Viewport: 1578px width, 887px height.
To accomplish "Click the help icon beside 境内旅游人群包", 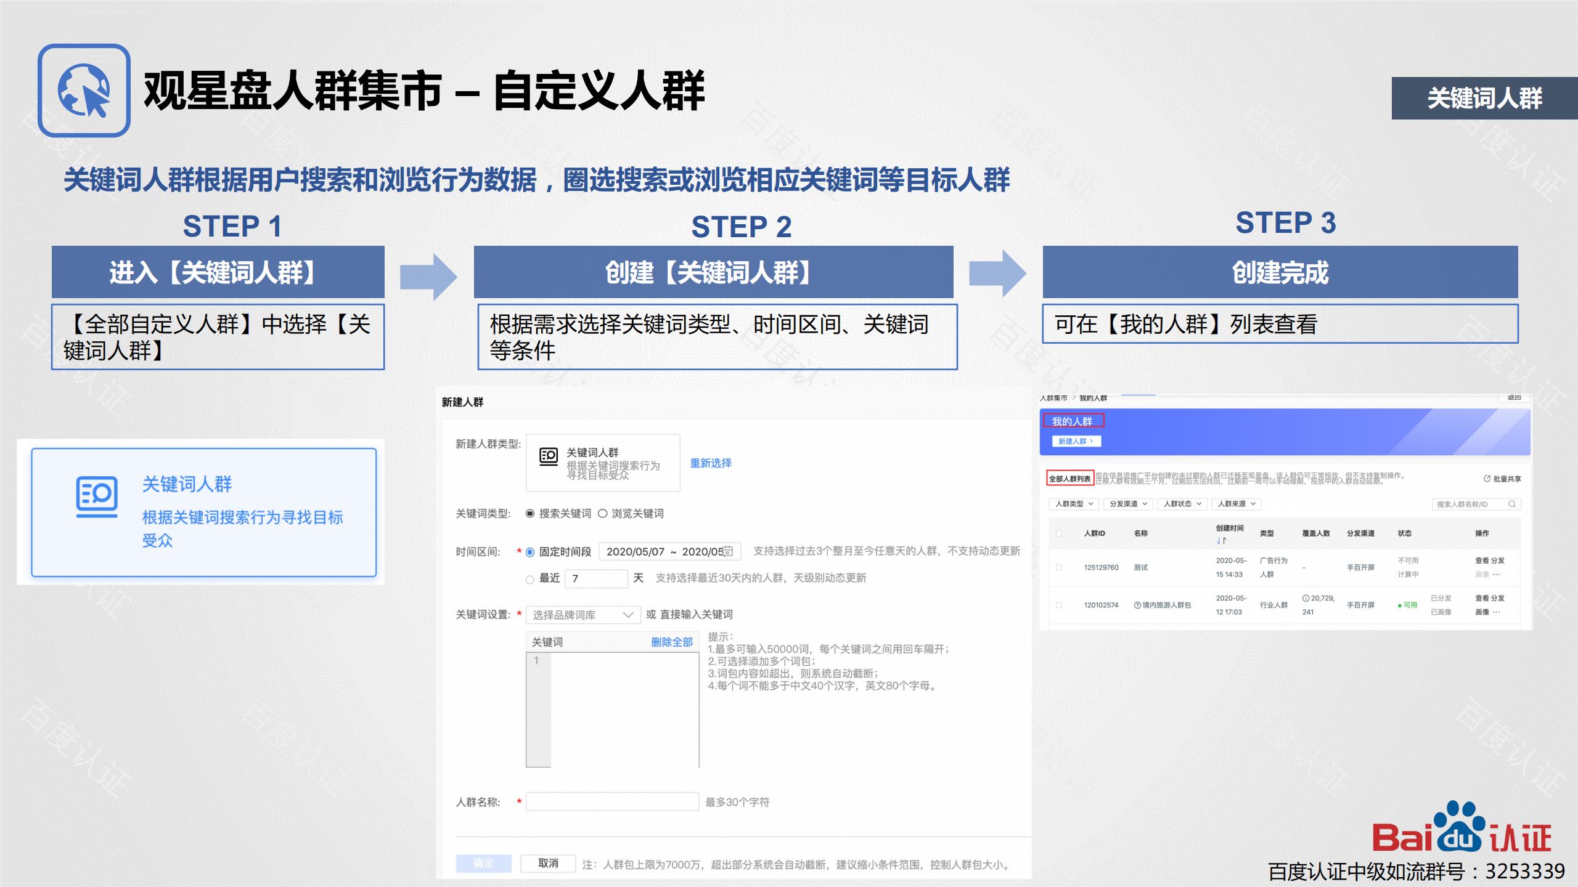I will 1137,605.
